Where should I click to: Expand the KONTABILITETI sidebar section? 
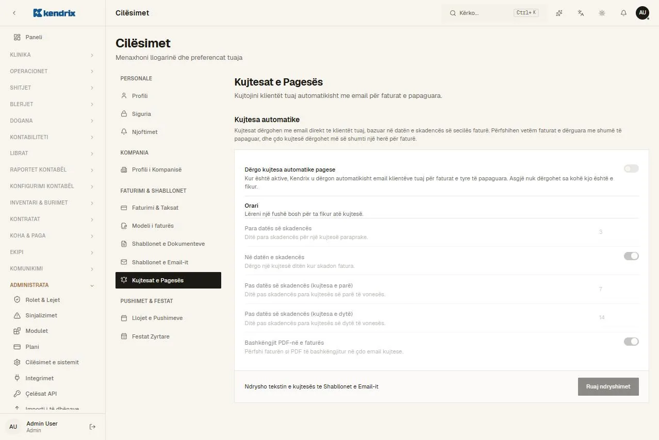[53, 137]
